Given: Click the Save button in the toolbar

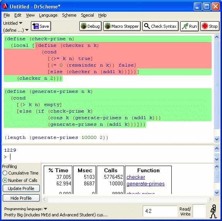Looking at the screenshot, I should [41, 26].
